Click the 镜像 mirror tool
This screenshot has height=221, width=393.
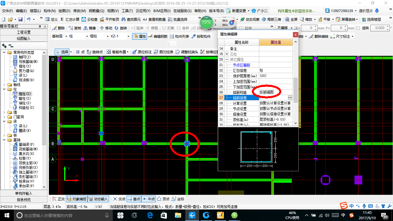pos(89,28)
